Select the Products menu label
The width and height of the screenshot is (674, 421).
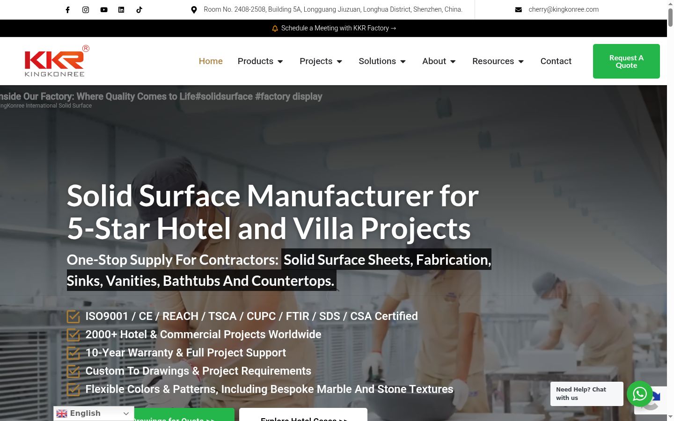coord(256,61)
